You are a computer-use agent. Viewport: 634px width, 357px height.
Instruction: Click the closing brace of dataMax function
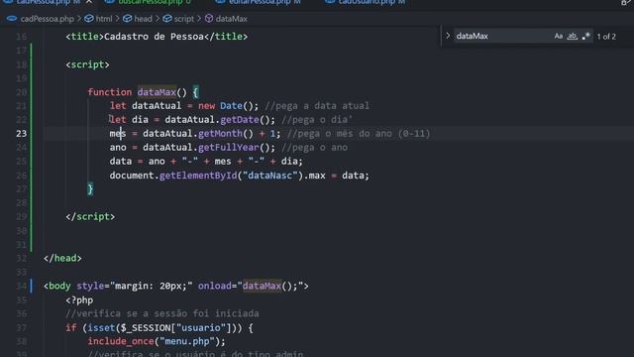point(90,189)
